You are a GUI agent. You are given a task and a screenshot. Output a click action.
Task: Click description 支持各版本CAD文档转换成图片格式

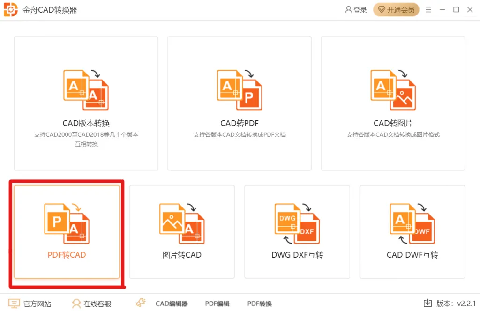[x=393, y=134]
